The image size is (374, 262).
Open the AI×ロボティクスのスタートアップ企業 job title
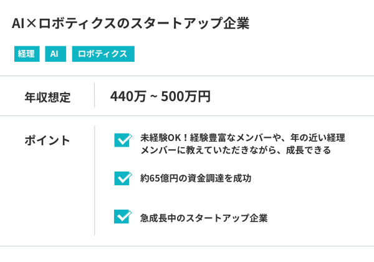[x=130, y=24]
